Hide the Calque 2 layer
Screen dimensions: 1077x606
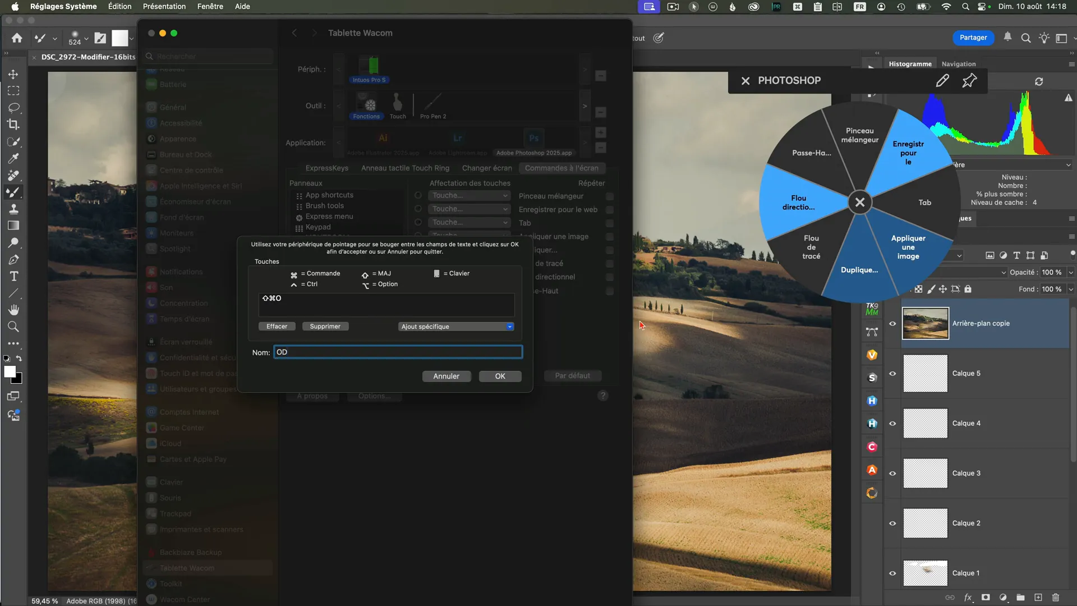[x=892, y=523]
